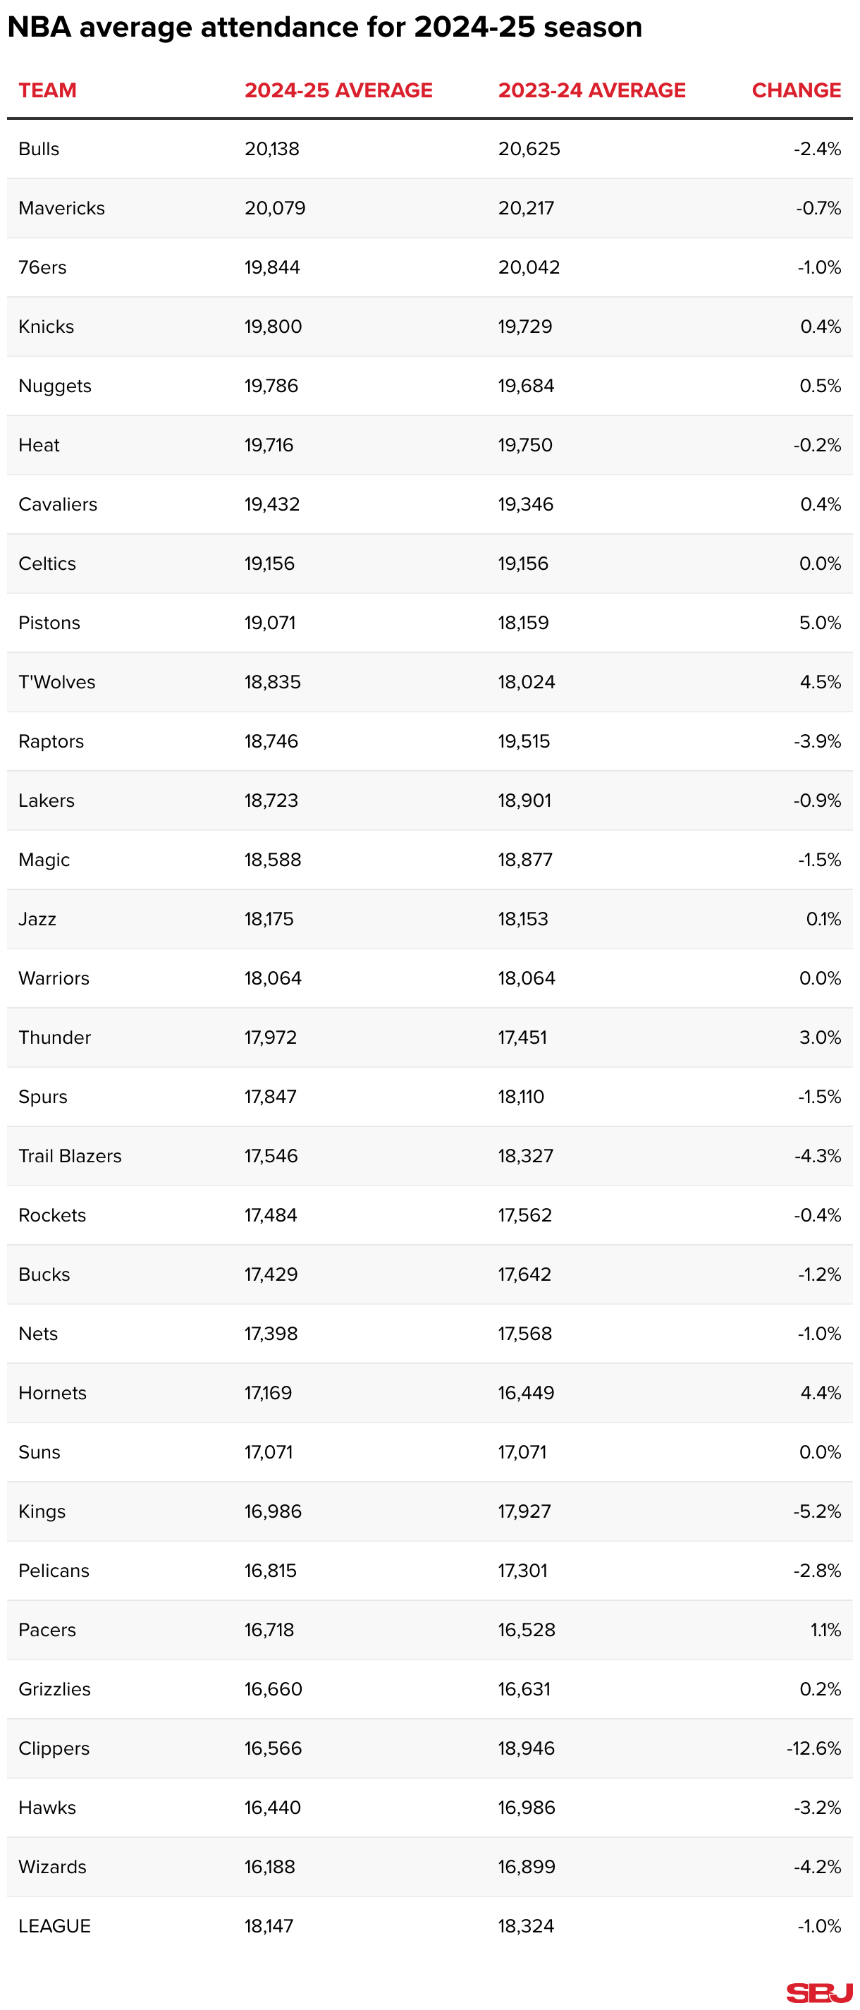Image resolution: width=860 pixels, height=2010 pixels.
Task: Click the 2024-25 AVERAGE column header
Action: coord(338,90)
